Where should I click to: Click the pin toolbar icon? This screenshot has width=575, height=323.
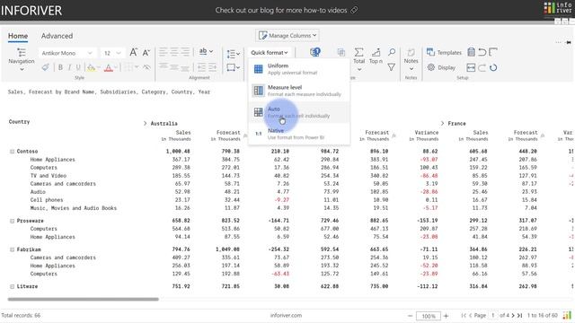tap(569, 42)
